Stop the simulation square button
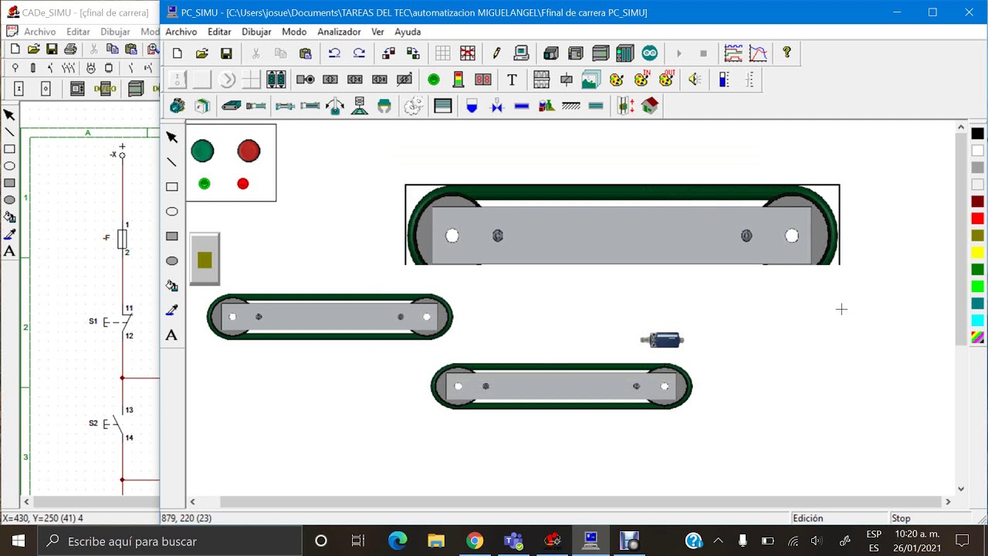 click(x=703, y=53)
